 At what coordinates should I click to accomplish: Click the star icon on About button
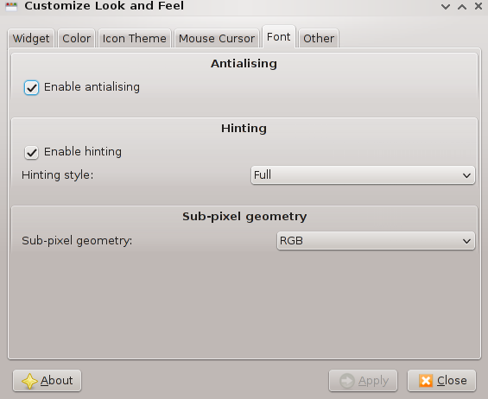pyautogui.click(x=30, y=381)
